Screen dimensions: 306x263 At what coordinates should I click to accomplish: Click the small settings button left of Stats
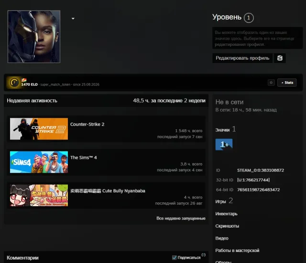point(271,83)
